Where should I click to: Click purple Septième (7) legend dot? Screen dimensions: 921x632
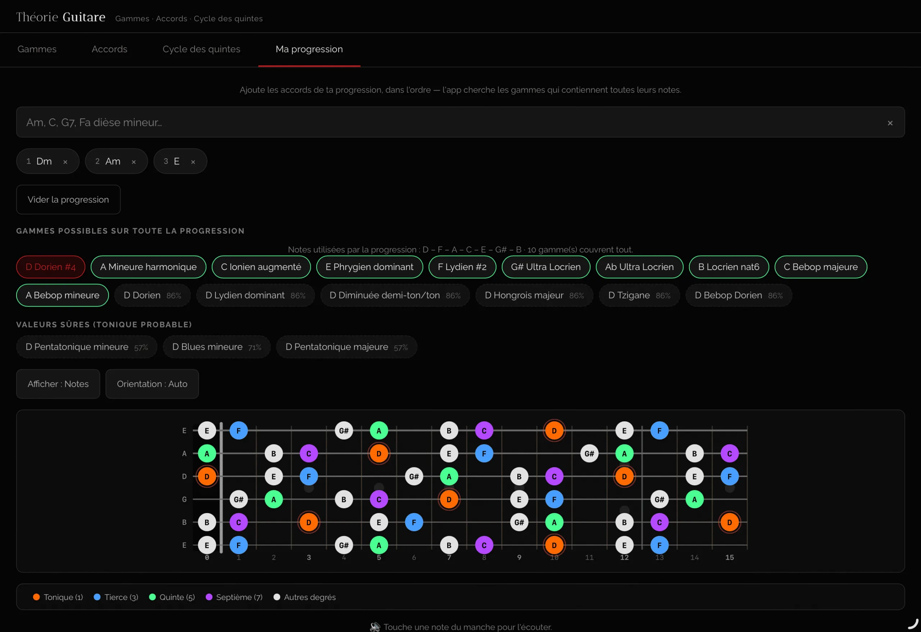click(x=209, y=597)
